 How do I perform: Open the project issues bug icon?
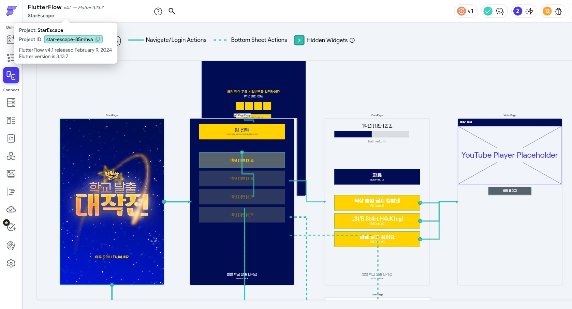pyautogui.click(x=558, y=11)
